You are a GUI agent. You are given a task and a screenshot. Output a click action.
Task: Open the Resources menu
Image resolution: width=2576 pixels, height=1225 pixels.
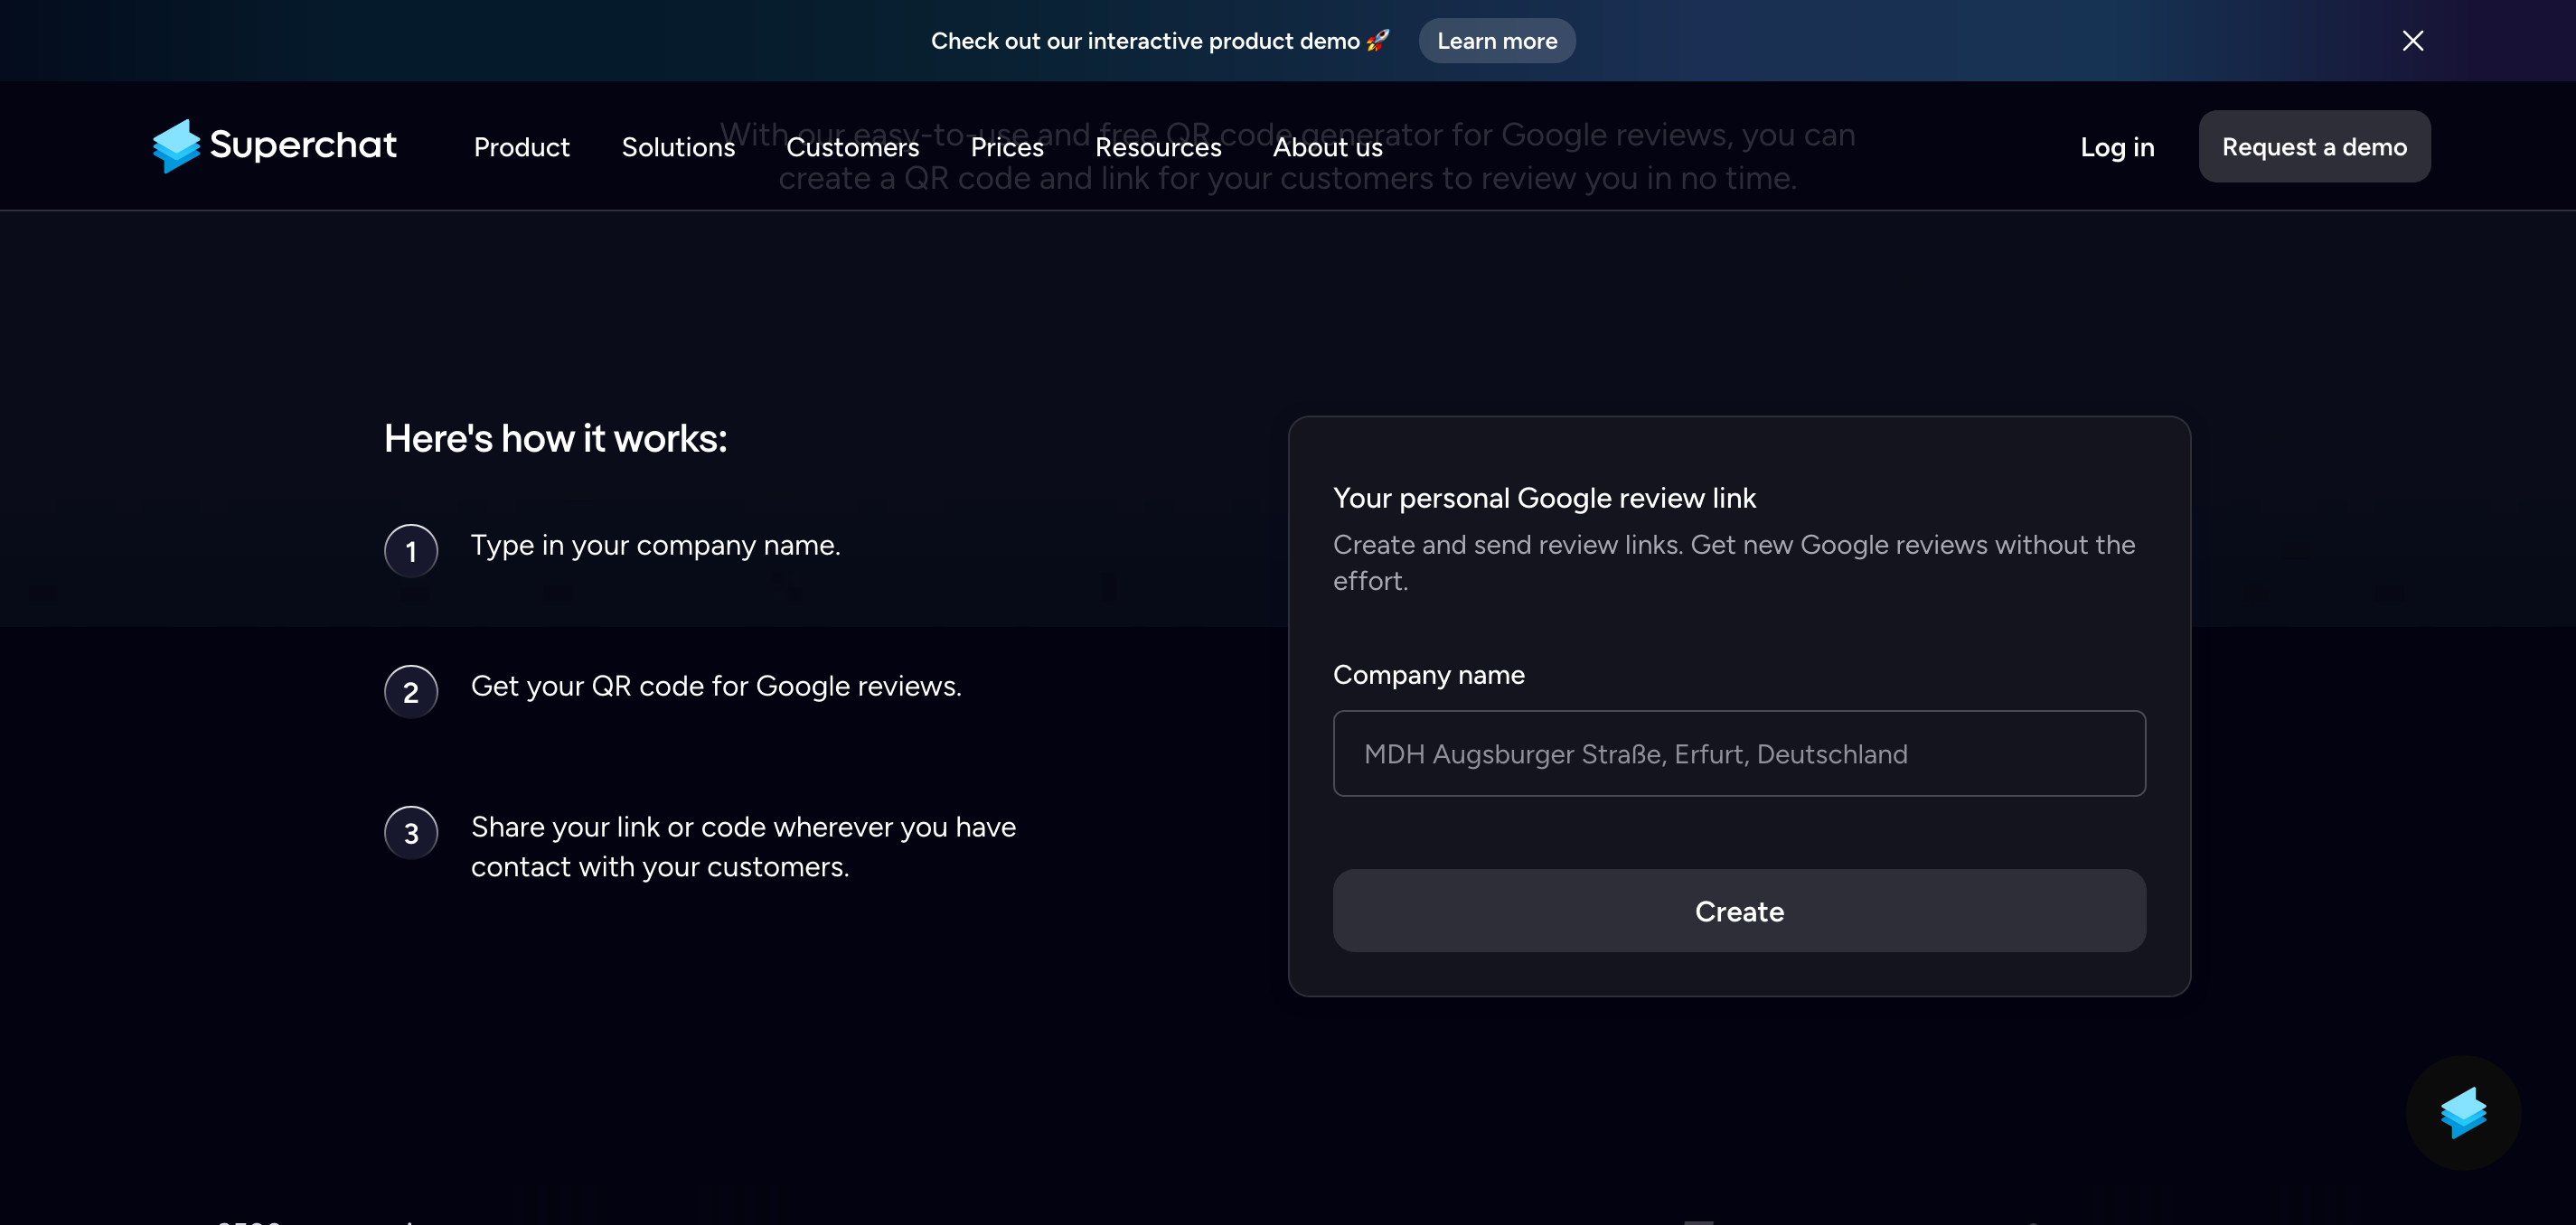point(1158,147)
